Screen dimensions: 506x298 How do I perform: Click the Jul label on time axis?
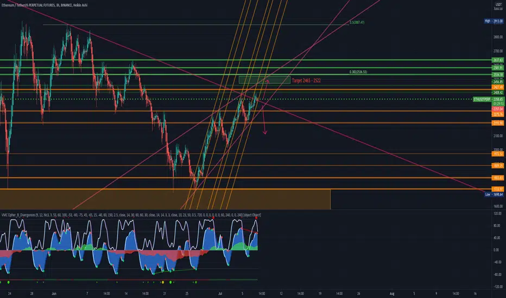tap(220, 294)
